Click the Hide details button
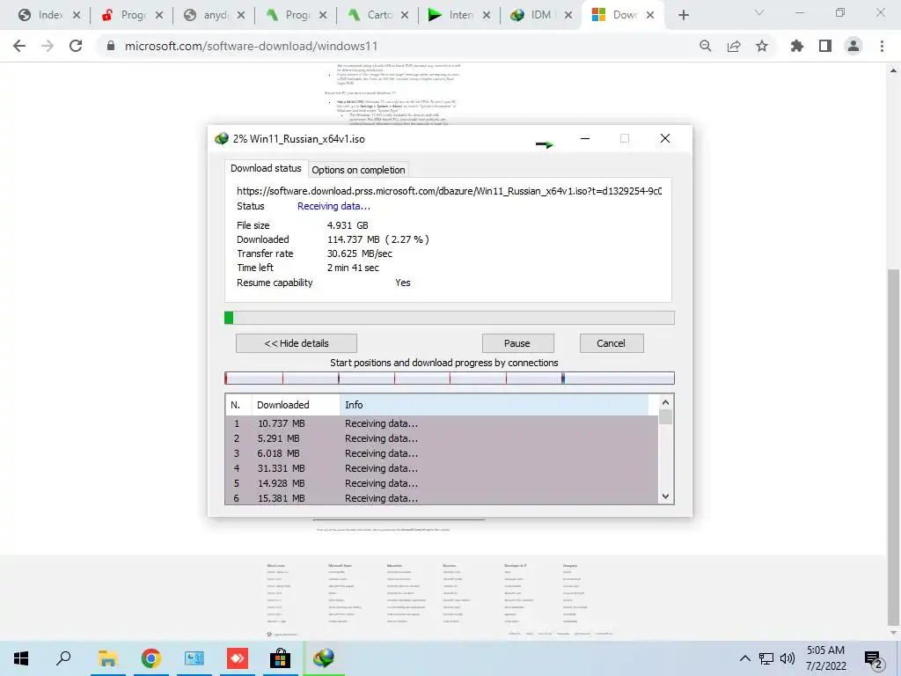 point(297,343)
